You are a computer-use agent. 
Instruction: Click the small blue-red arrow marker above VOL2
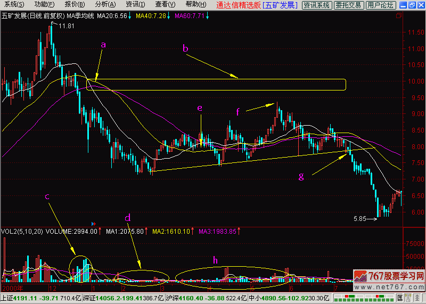[x=94, y=224]
